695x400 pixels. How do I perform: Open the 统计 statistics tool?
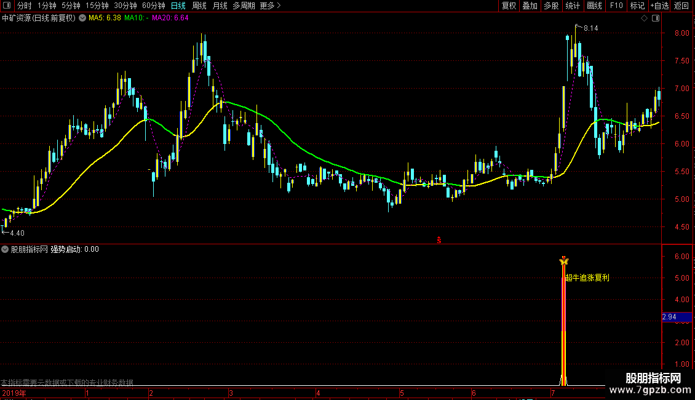click(573, 6)
